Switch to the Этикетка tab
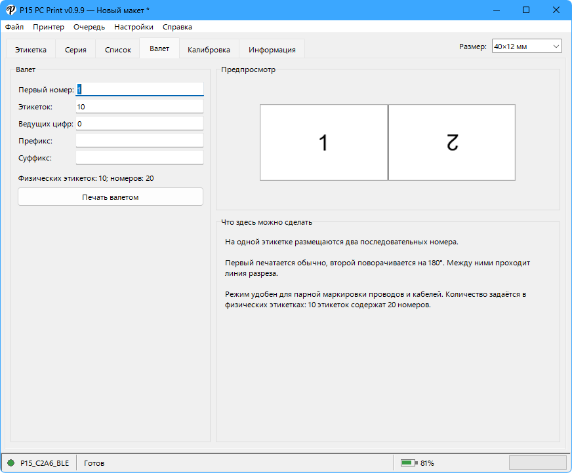The width and height of the screenshot is (572, 473). (31, 50)
